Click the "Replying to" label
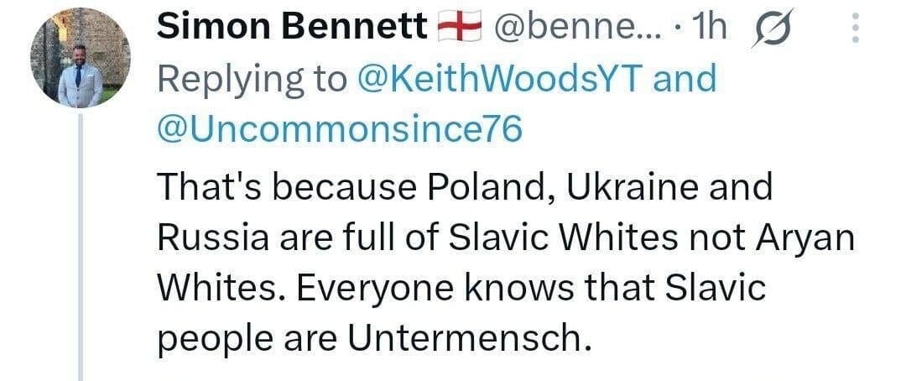The width and height of the screenshot is (906, 381). [x=252, y=80]
